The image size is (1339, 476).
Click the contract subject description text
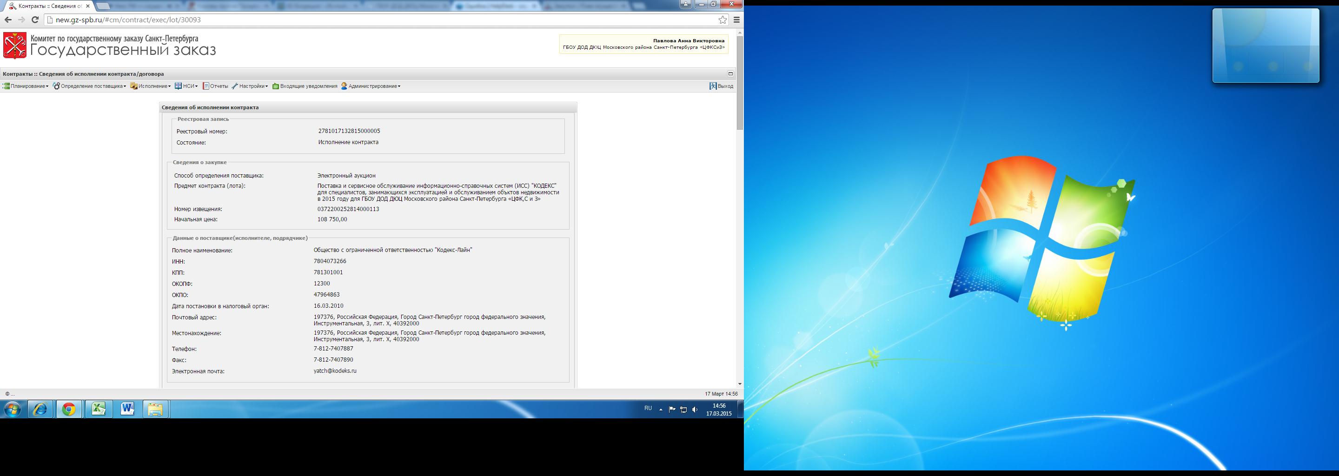438,192
